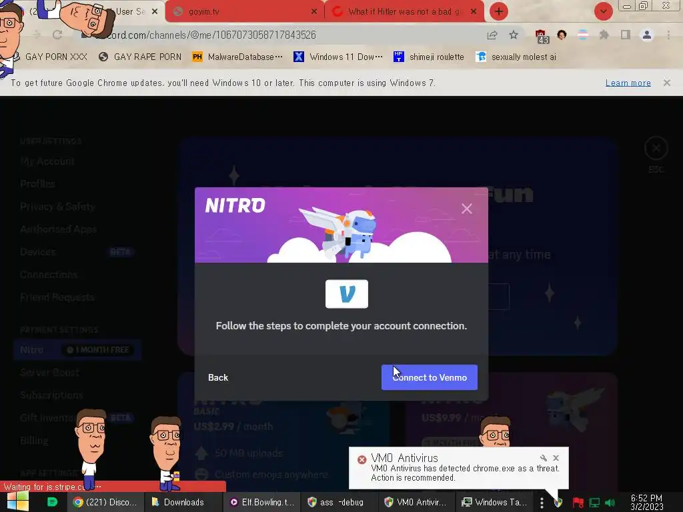The height and width of the screenshot is (512, 683).
Task: Open Profiles settings section
Action: 37,184
